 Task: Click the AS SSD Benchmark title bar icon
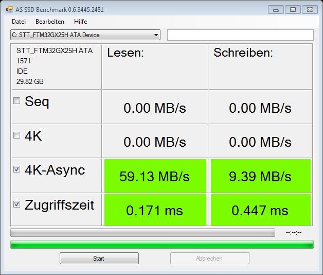(9, 9)
